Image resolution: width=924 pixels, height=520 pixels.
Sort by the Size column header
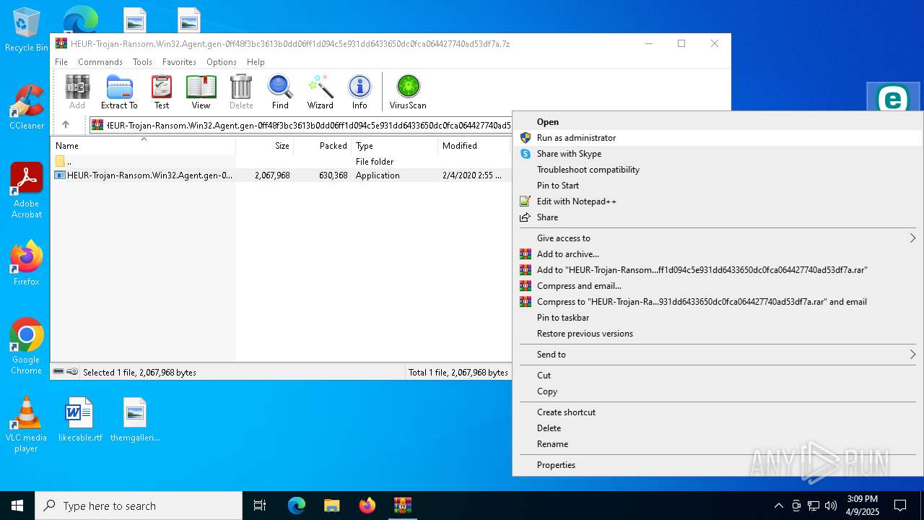click(265, 146)
